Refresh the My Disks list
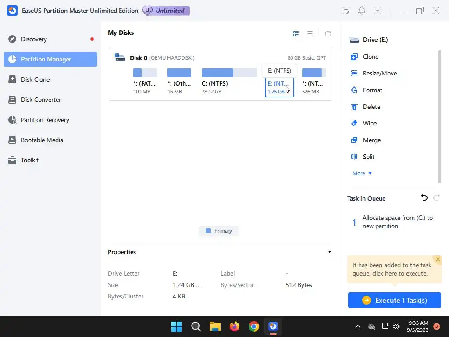The image size is (449, 337). click(x=328, y=33)
